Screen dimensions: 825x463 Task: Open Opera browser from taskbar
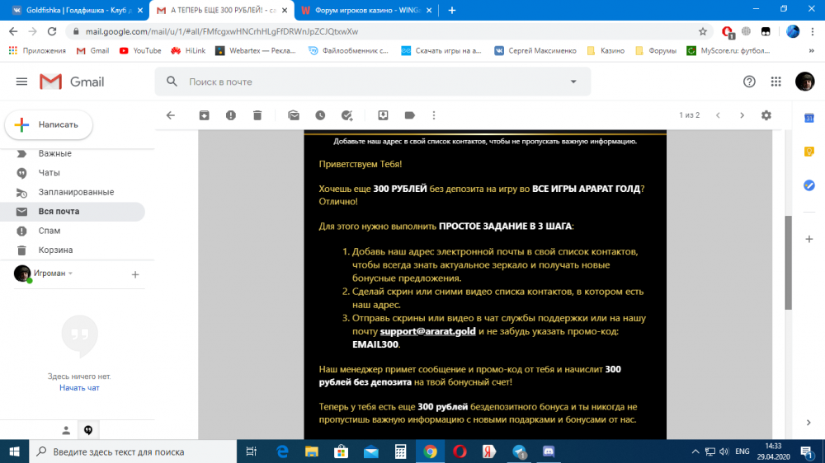click(460, 451)
